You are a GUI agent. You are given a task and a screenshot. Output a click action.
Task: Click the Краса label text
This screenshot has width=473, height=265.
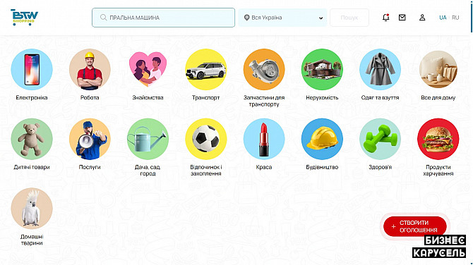point(264,167)
